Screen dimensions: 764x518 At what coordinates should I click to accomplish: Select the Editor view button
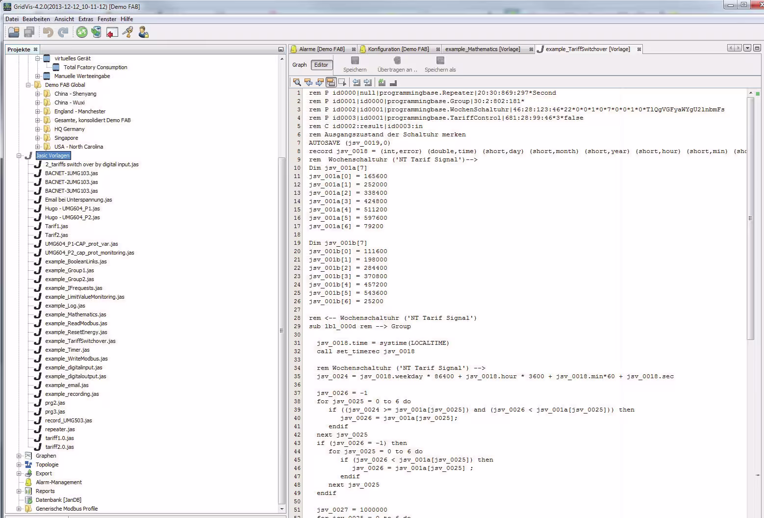pyautogui.click(x=321, y=65)
